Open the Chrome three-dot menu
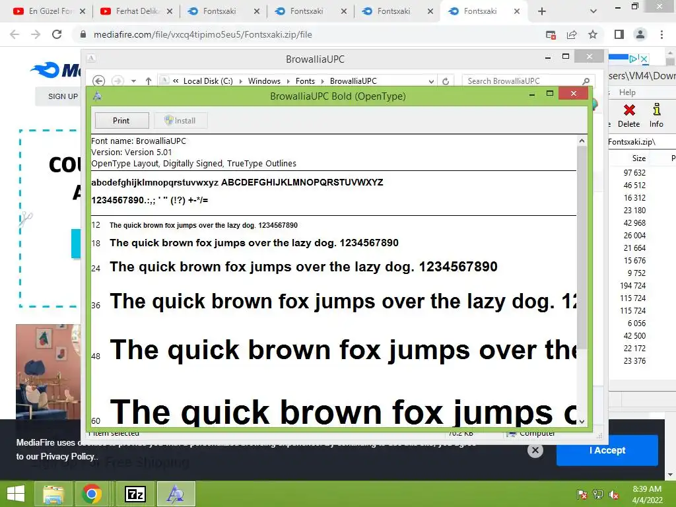This screenshot has height=507, width=676. [x=661, y=34]
